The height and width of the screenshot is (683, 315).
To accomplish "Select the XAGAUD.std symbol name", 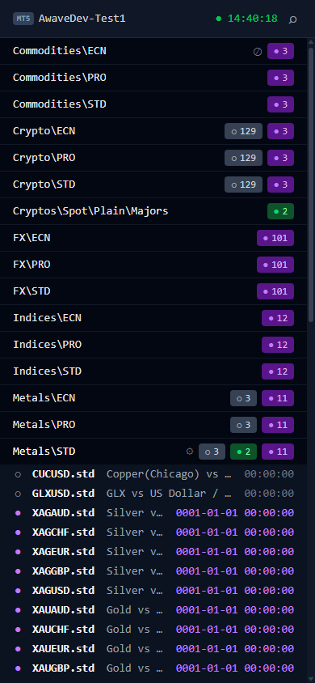I will [x=63, y=513].
